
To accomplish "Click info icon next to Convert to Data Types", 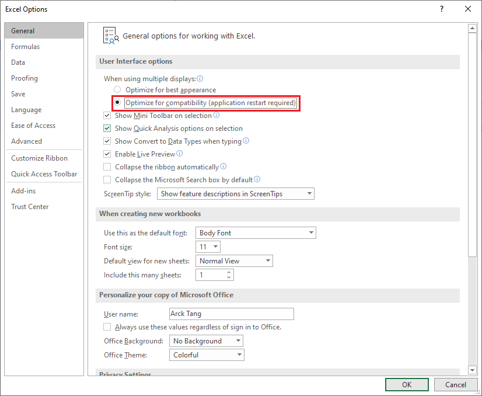I will click(x=246, y=141).
